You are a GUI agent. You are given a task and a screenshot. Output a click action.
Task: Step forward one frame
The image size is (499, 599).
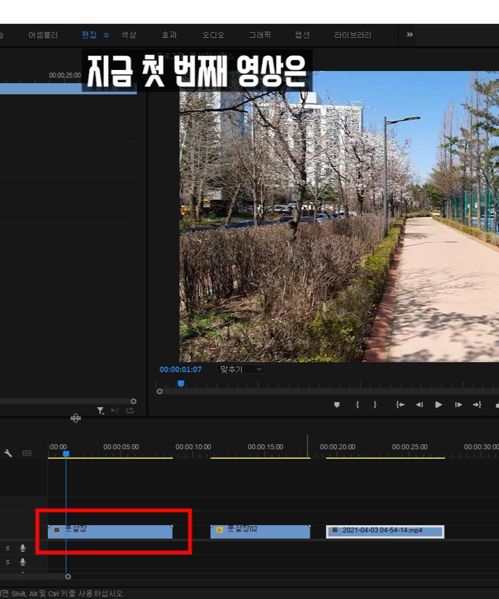point(458,404)
